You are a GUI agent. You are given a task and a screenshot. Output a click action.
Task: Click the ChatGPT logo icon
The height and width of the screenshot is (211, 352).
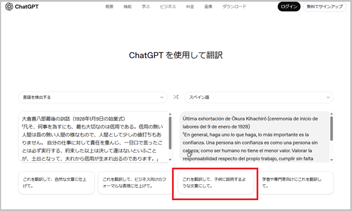pyautogui.click(x=9, y=7)
